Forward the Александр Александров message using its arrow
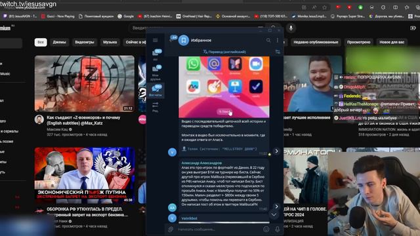The height and width of the screenshot is (236, 420). (276, 206)
